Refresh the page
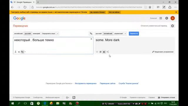Screen dimensions: 188x106 click(25, 7)
